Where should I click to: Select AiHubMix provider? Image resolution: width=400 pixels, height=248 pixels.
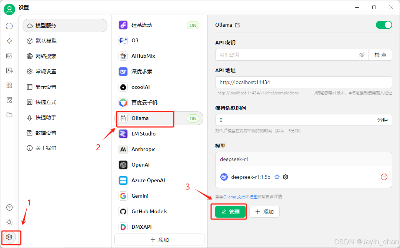[159, 56]
